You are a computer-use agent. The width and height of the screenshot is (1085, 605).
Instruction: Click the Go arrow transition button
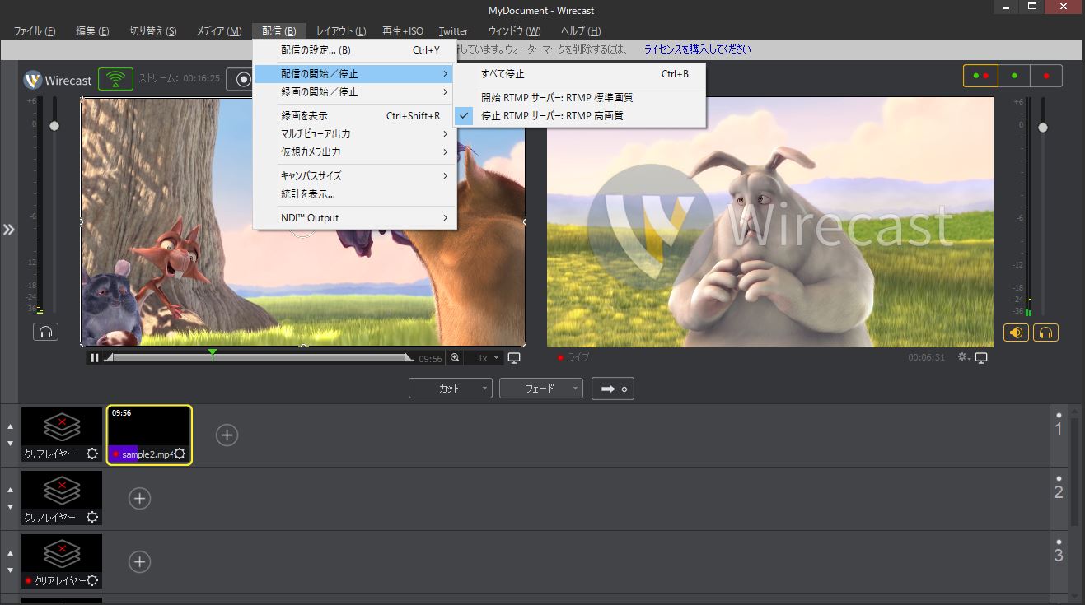click(613, 389)
